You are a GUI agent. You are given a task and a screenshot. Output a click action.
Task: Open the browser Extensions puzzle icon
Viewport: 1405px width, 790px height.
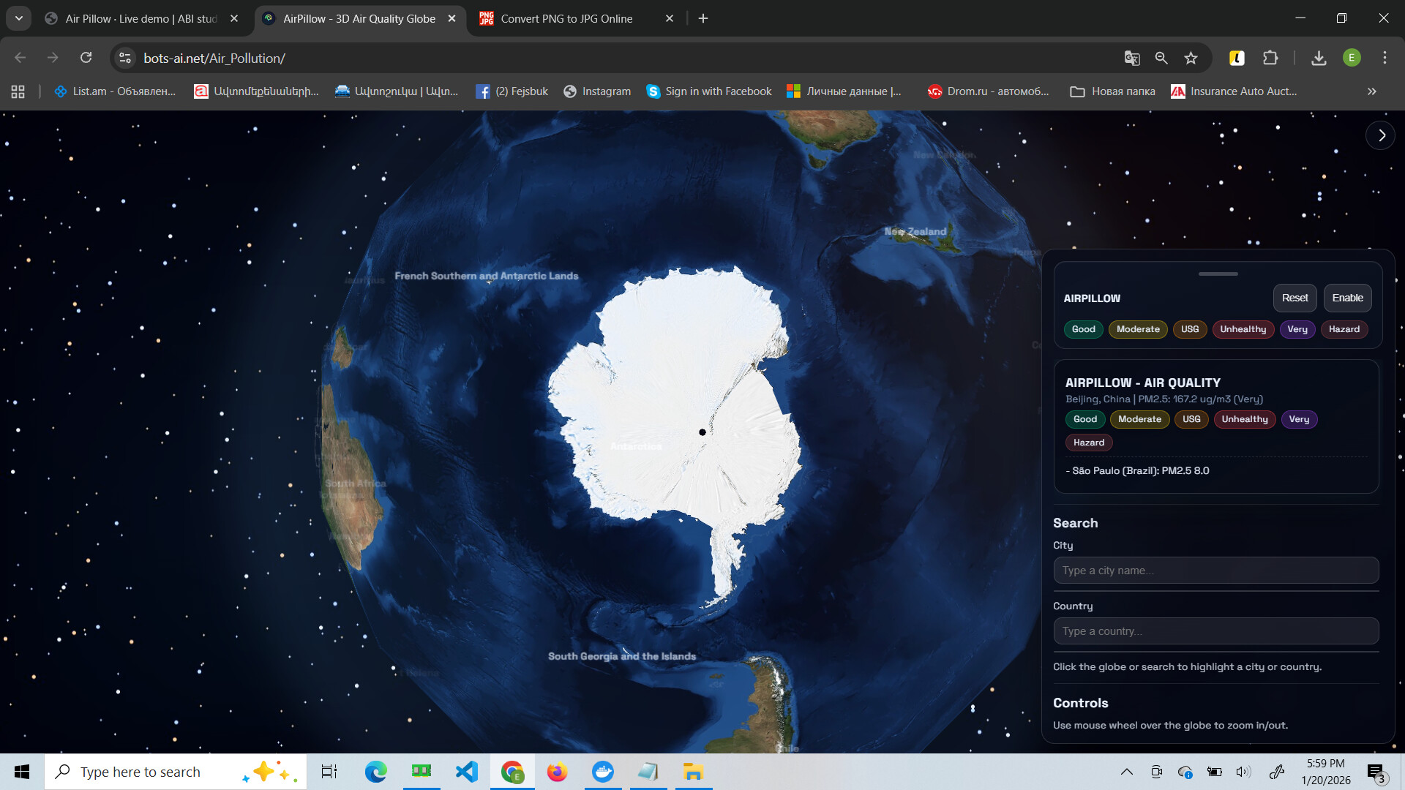pyautogui.click(x=1270, y=58)
